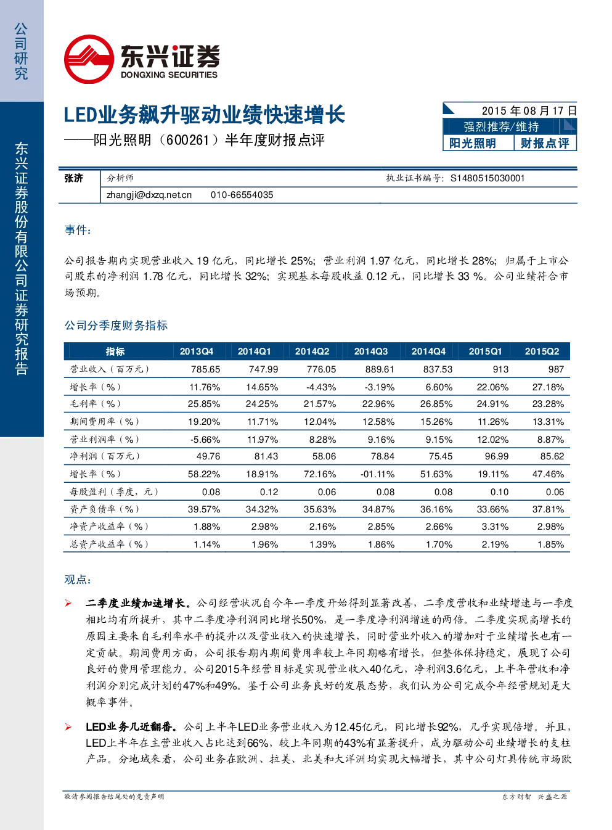
Task: Click the 2014Q1 column header
Action: [255, 351]
